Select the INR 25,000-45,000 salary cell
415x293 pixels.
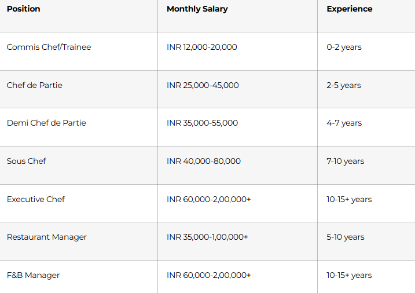[x=203, y=86]
